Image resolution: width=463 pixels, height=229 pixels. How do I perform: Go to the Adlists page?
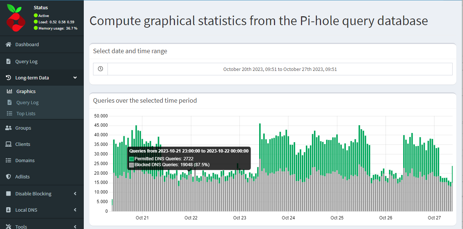tap(42, 177)
